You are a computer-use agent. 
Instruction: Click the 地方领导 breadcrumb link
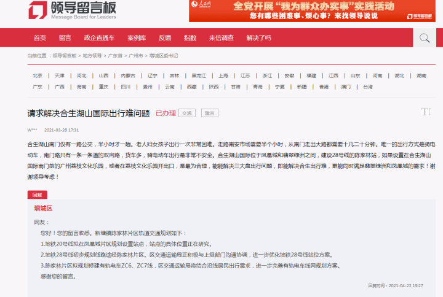coord(92,56)
